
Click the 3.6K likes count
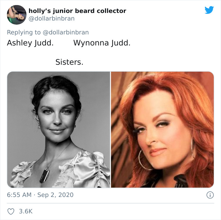(x=26, y=211)
